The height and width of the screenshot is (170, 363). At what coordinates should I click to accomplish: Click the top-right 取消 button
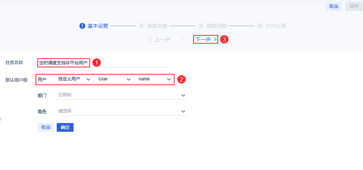[x=333, y=6]
